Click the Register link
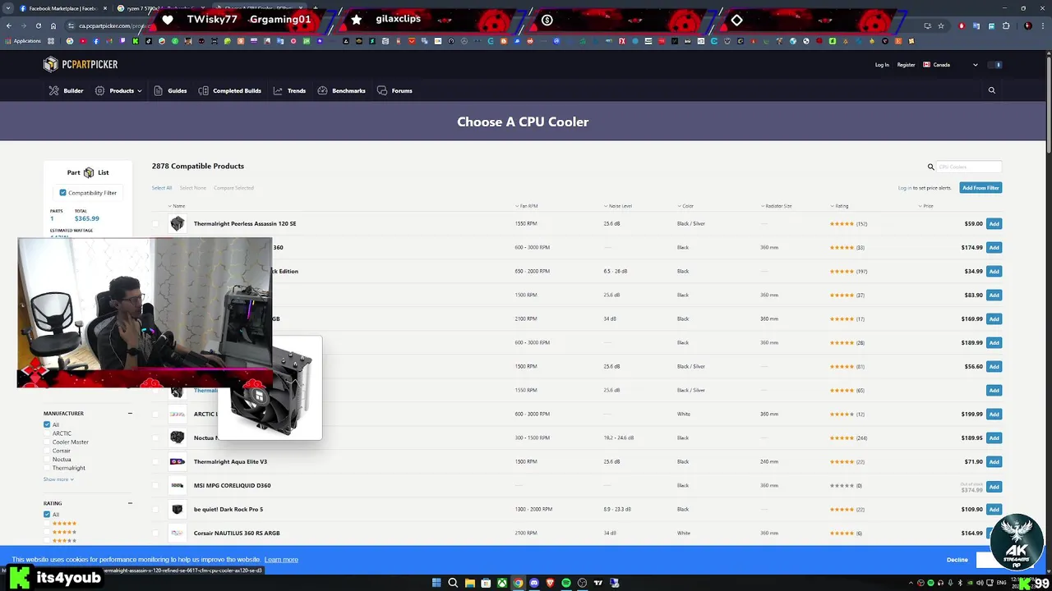1052x591 pixels. coord(906,65)
